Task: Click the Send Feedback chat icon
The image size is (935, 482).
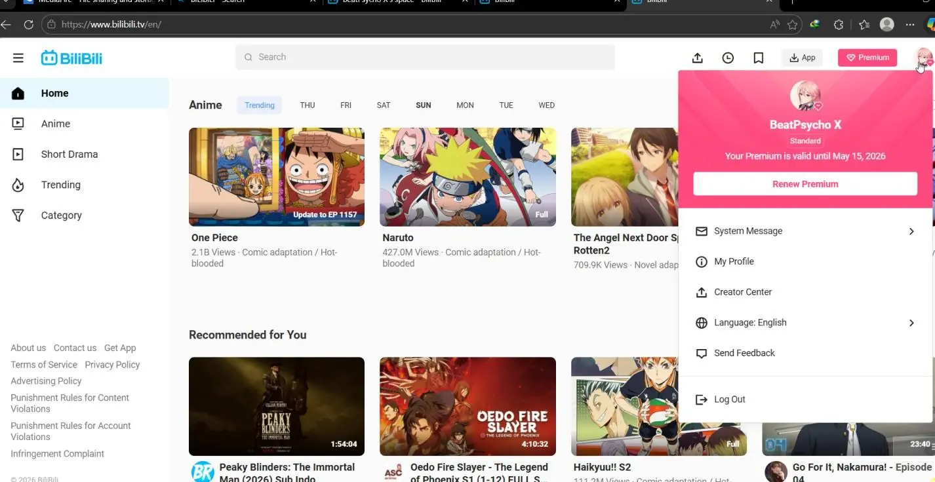Action: point(702,353)
